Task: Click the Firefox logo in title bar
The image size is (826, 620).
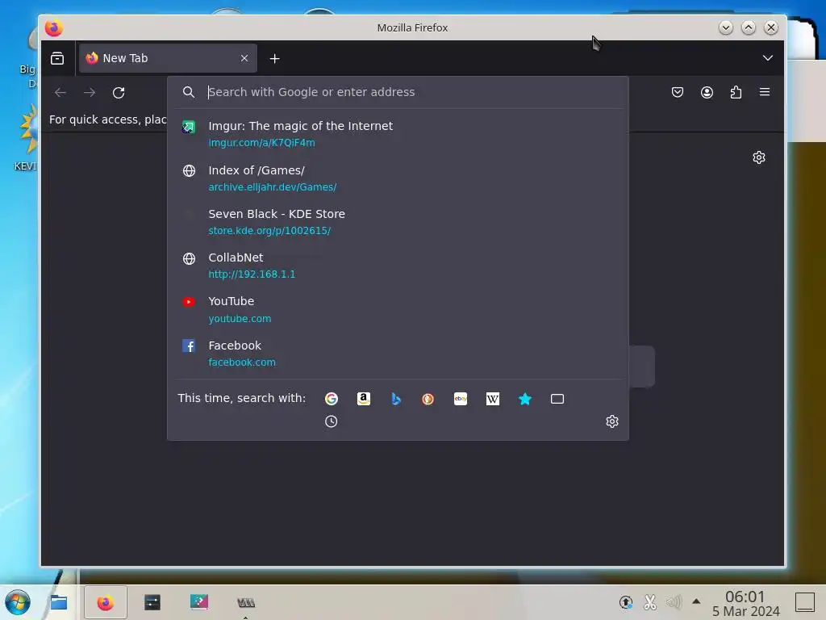Action: pos(54,27)
